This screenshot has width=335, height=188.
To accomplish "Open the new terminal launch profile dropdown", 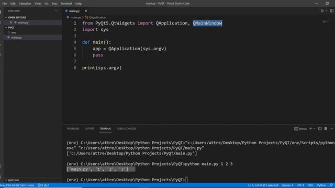I will [315, 129].
